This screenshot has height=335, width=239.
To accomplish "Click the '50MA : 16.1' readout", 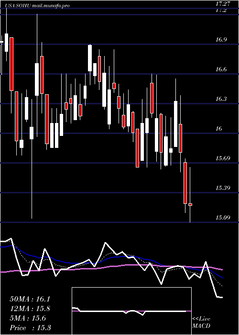I will pyautogui.click(x=30, y=299).
